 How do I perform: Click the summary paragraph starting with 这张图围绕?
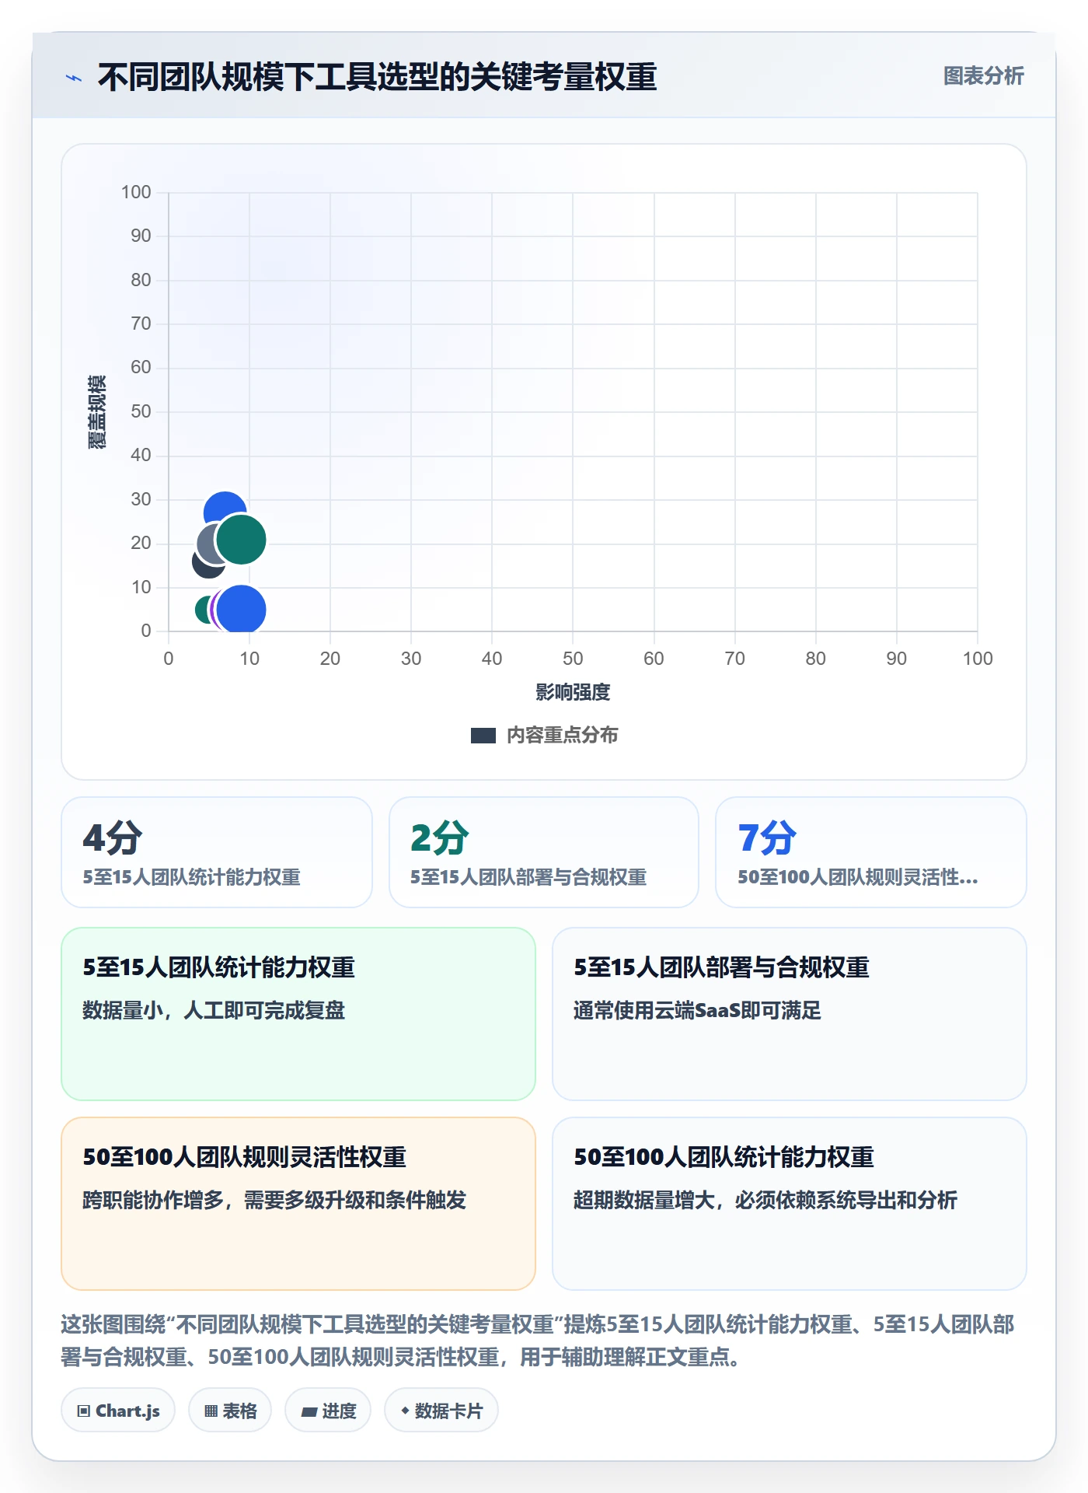pyautogui.click(x=538, y=1341)
